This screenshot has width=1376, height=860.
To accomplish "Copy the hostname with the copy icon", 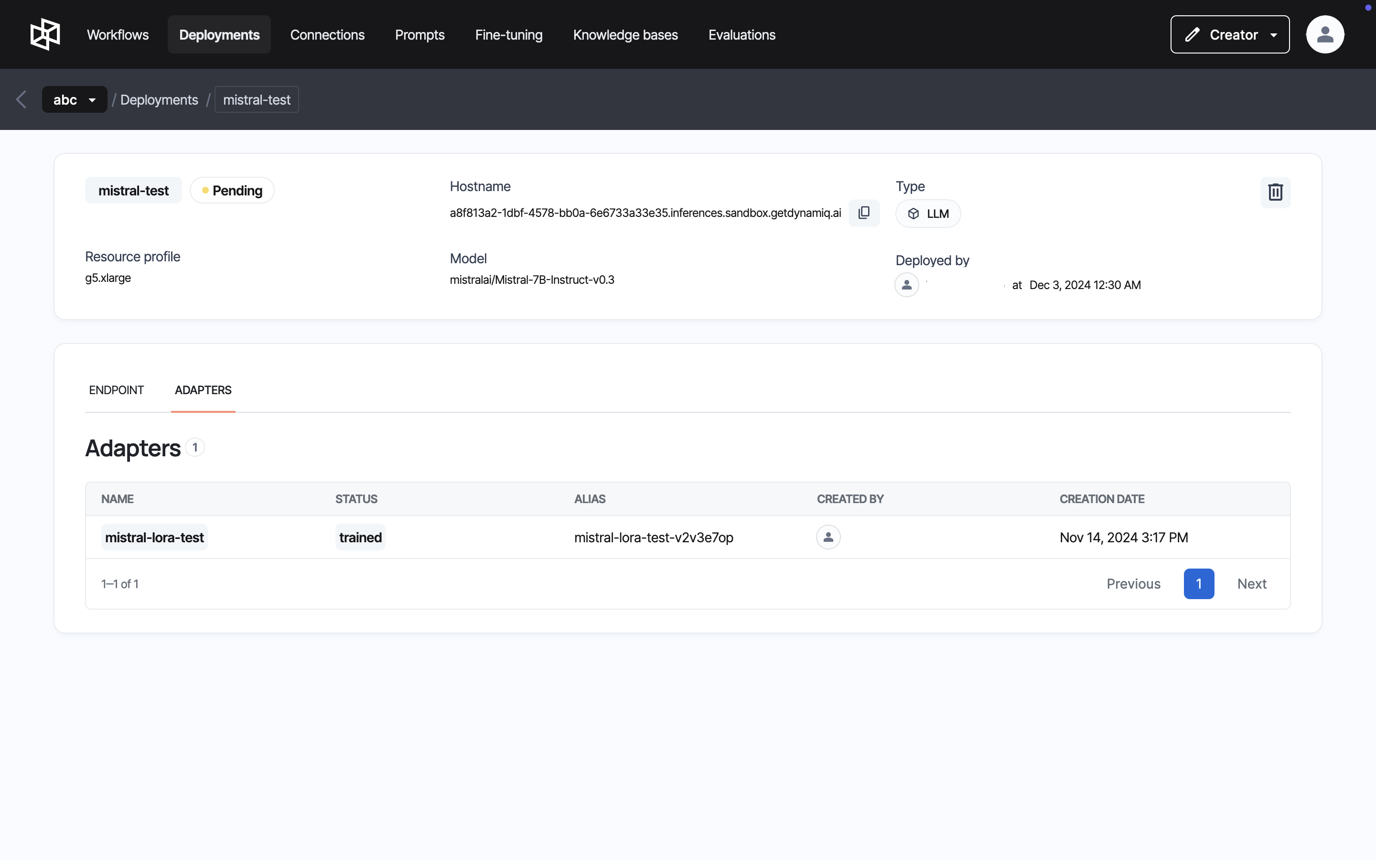I will 864,213.
